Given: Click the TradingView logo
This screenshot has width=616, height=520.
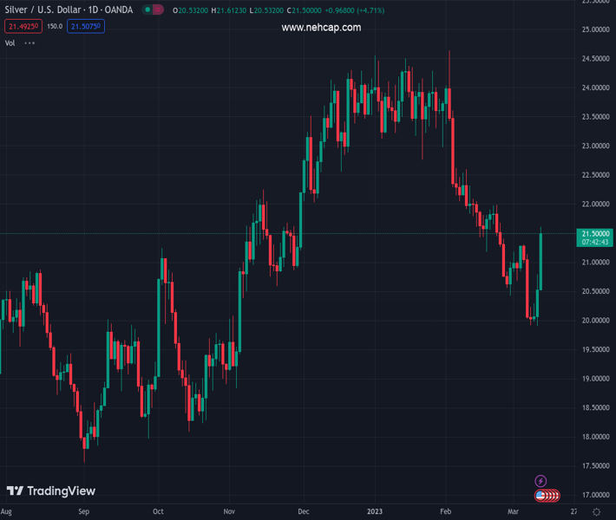Looking at the screenshot, I should (51, 491).
